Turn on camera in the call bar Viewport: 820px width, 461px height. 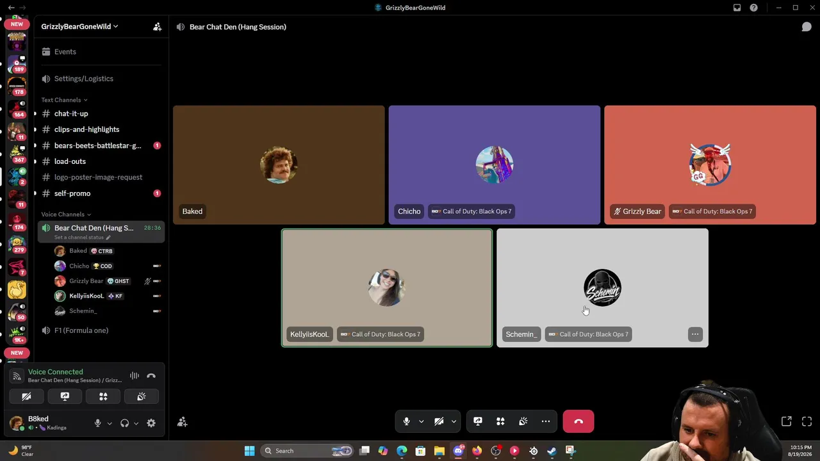coord(439,421)
